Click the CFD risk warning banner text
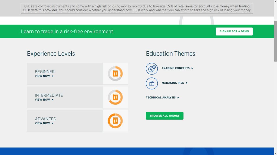This screenshot has width=277, height=155. pos(137,8)
